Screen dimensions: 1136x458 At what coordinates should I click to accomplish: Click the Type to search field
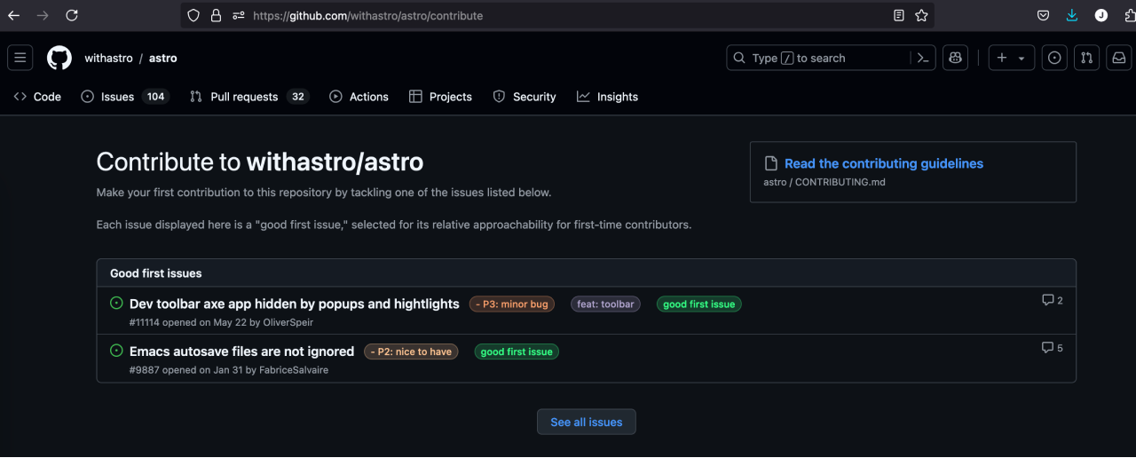[821, 58]
